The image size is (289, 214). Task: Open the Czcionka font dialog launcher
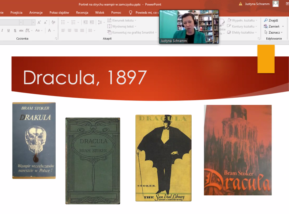[x=56, y=39]
